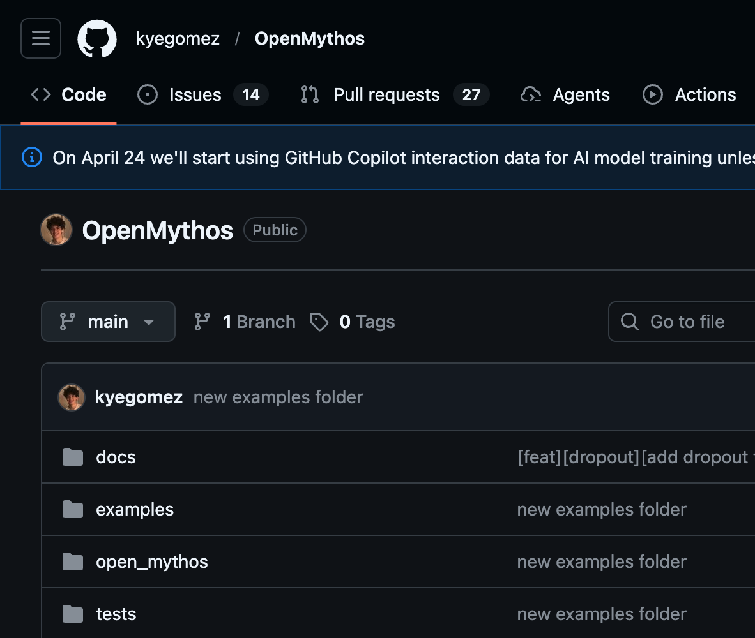
Task: Open the examples folder
Action: point(135,509)
